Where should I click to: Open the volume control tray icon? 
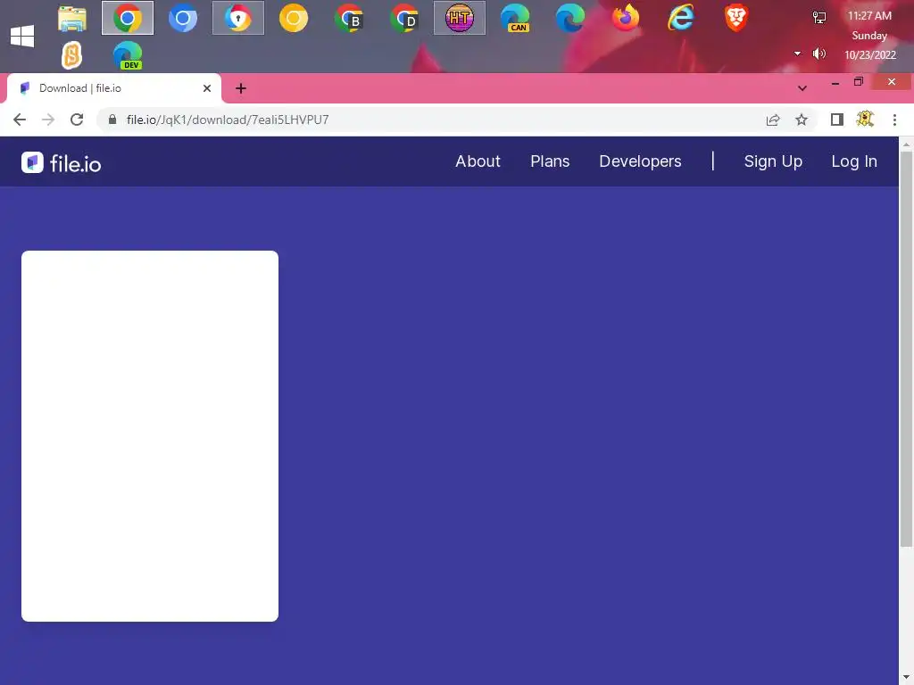tap(819, 54)
